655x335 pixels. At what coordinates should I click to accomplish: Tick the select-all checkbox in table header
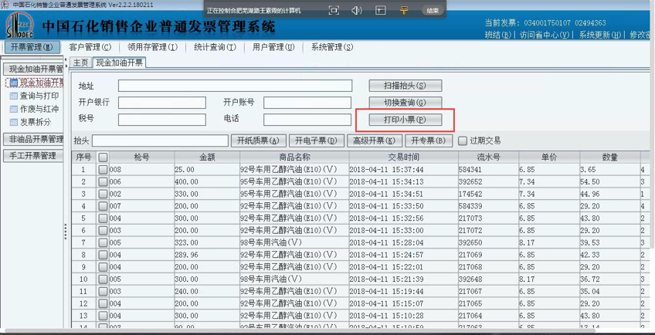[x=103, y=157]
